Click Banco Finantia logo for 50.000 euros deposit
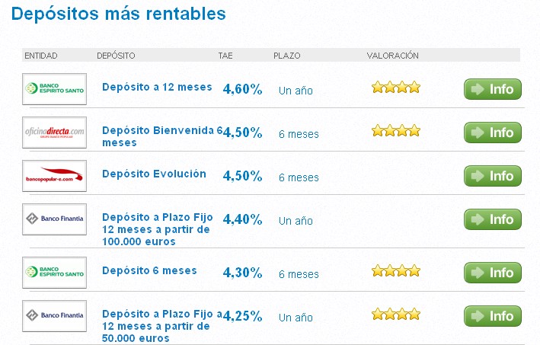Image resolution: width=540 pixels, height=345 pixels. point(54,315)
